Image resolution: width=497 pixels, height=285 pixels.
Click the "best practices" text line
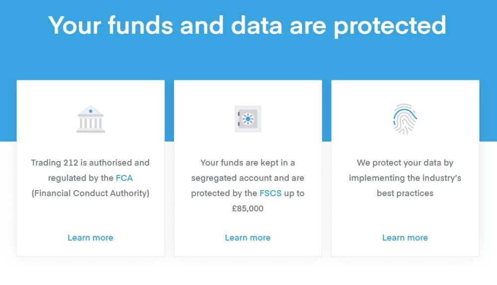(x=405, y=193)
